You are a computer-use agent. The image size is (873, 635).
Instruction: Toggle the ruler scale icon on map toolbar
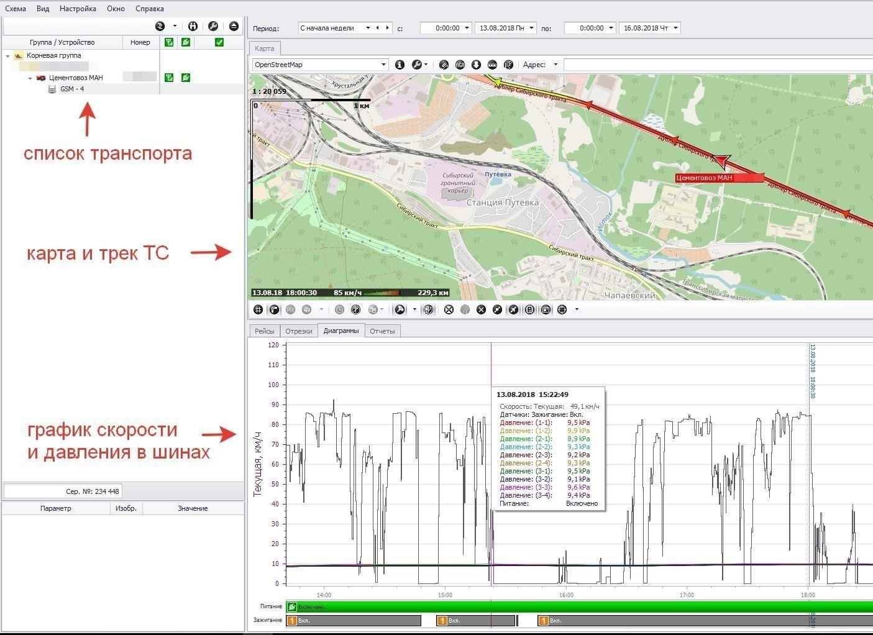coord(492,65)
